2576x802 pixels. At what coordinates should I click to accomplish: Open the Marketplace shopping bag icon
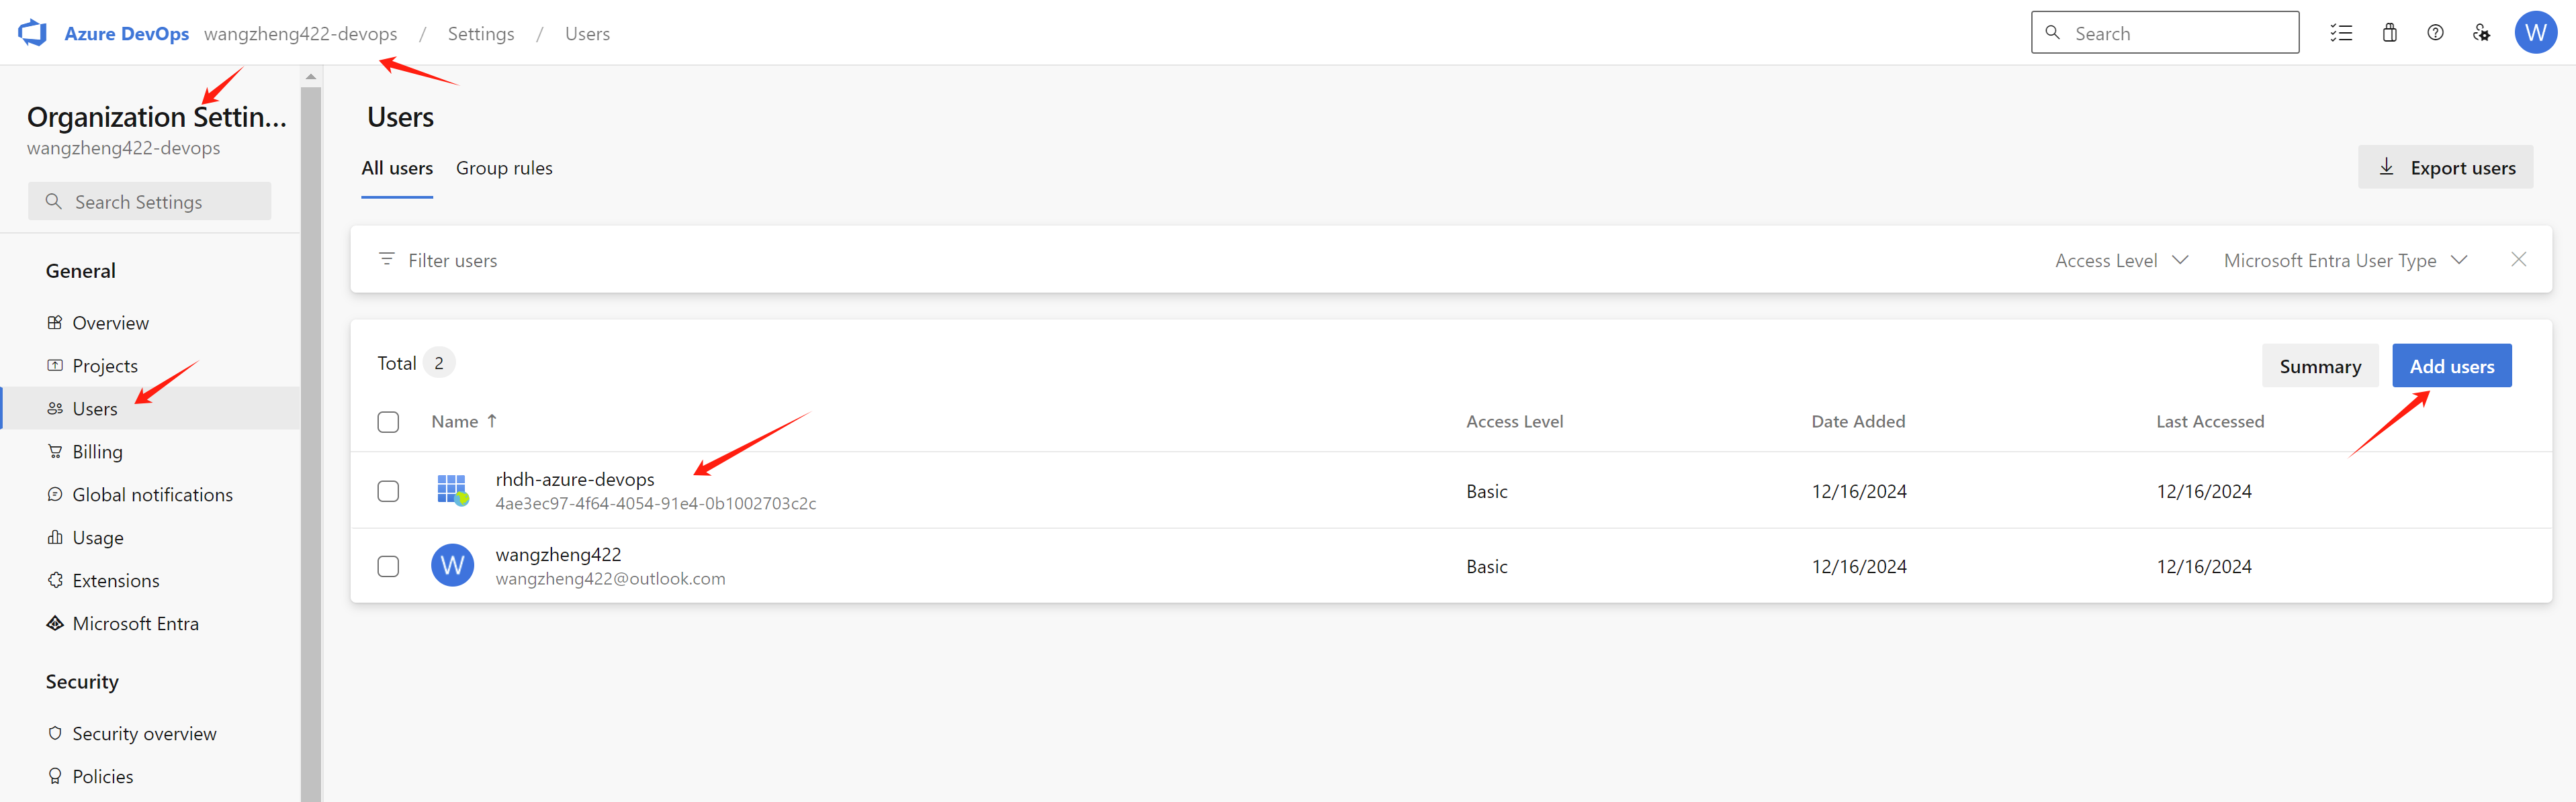click(2389, 33)
